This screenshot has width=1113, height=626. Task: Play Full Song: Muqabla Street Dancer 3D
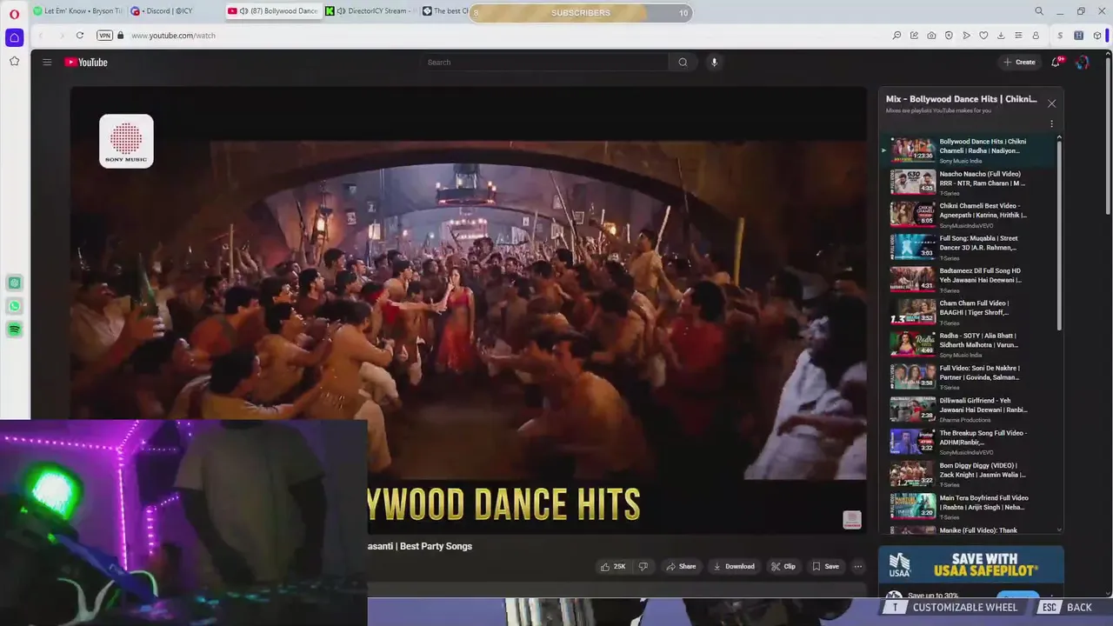click(x=970, y=247)
